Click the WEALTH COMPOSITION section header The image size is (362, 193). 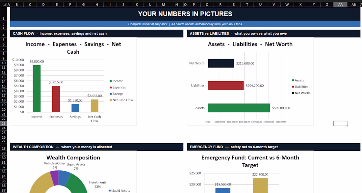(96, 147)
